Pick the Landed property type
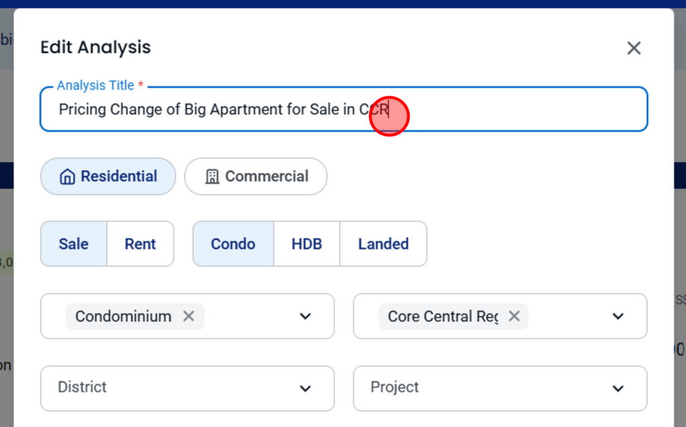Image resolution: width=686 pixels, height=427 pixels. point(383,244)
